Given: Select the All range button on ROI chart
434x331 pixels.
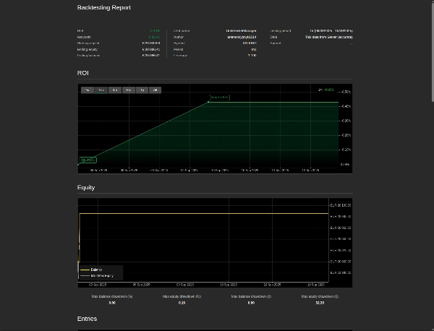Looking at the screenshot, I should (155, 90).
